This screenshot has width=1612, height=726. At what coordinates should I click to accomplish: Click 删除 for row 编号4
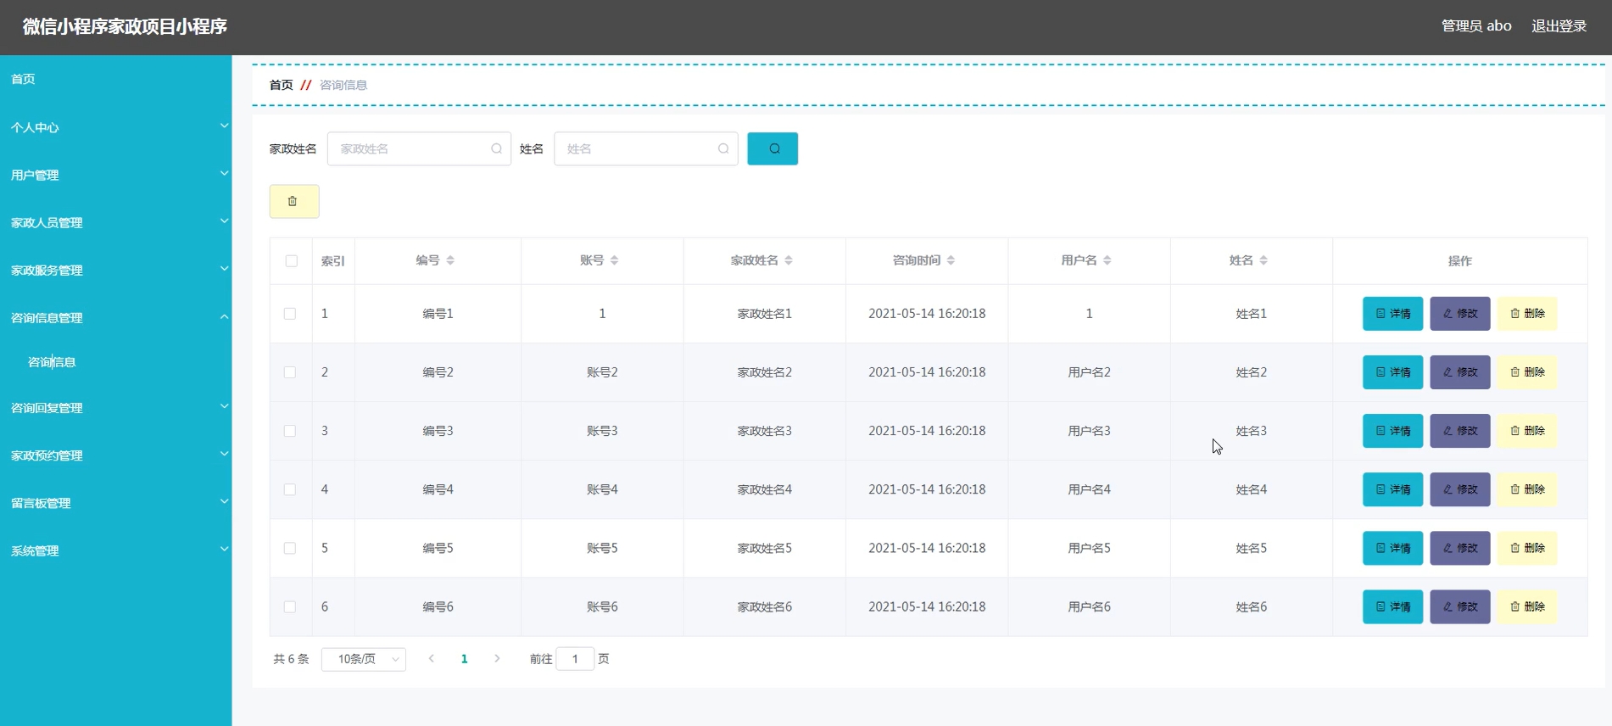tap(1527, 489)
